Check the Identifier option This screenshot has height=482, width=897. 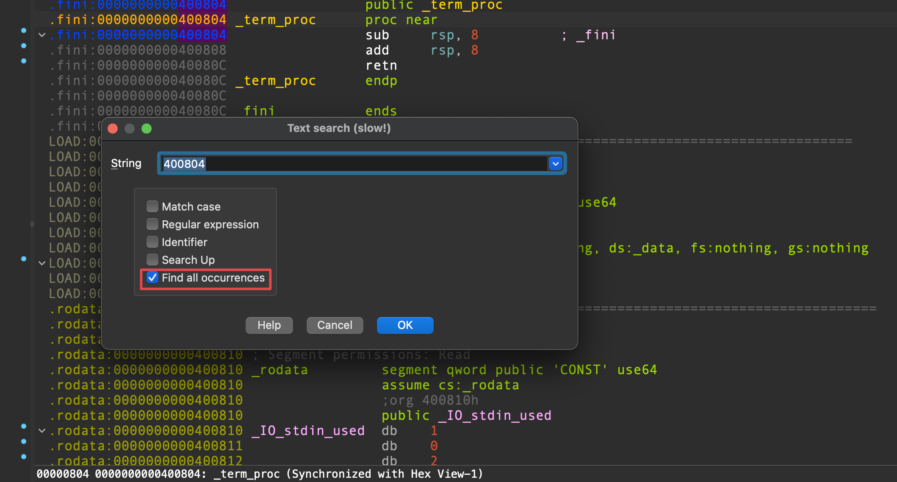152,242
